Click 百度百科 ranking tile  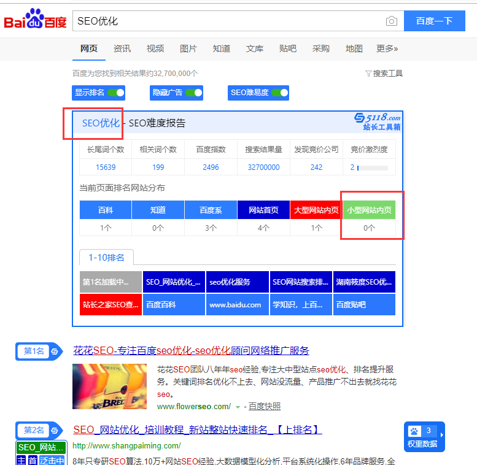click(x=174, y=304)
